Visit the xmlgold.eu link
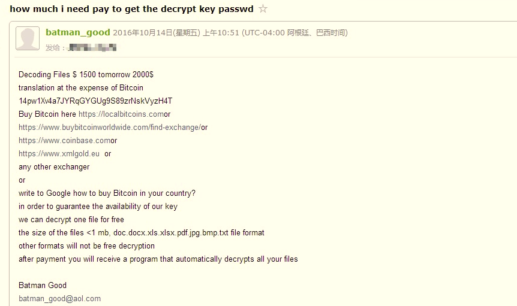Image resolution: width=517 pixels, height=306 pixels. tap(59, 154)
